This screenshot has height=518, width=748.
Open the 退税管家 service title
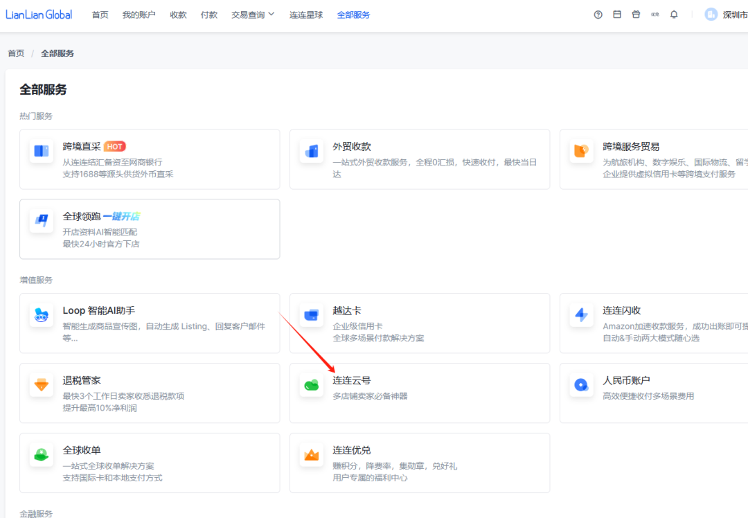tap(82, 381)
